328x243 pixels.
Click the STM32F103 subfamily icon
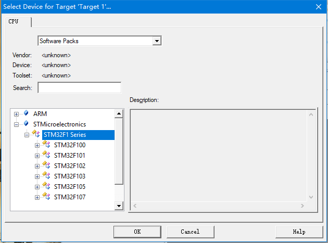pyautogui.click(x=46, y=175)
